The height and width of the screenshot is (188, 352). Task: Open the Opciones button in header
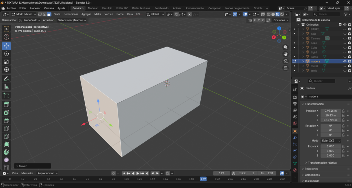tap(280, 20)
